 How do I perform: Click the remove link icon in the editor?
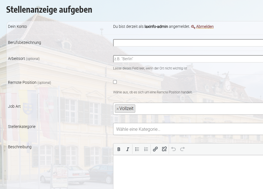point(164,149)
